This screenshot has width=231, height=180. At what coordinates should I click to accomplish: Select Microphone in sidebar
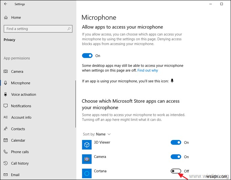(21, 83)
